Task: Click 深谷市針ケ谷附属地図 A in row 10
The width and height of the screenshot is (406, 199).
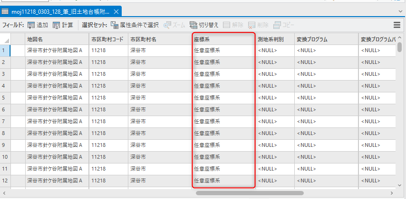Action: [57, 157]
